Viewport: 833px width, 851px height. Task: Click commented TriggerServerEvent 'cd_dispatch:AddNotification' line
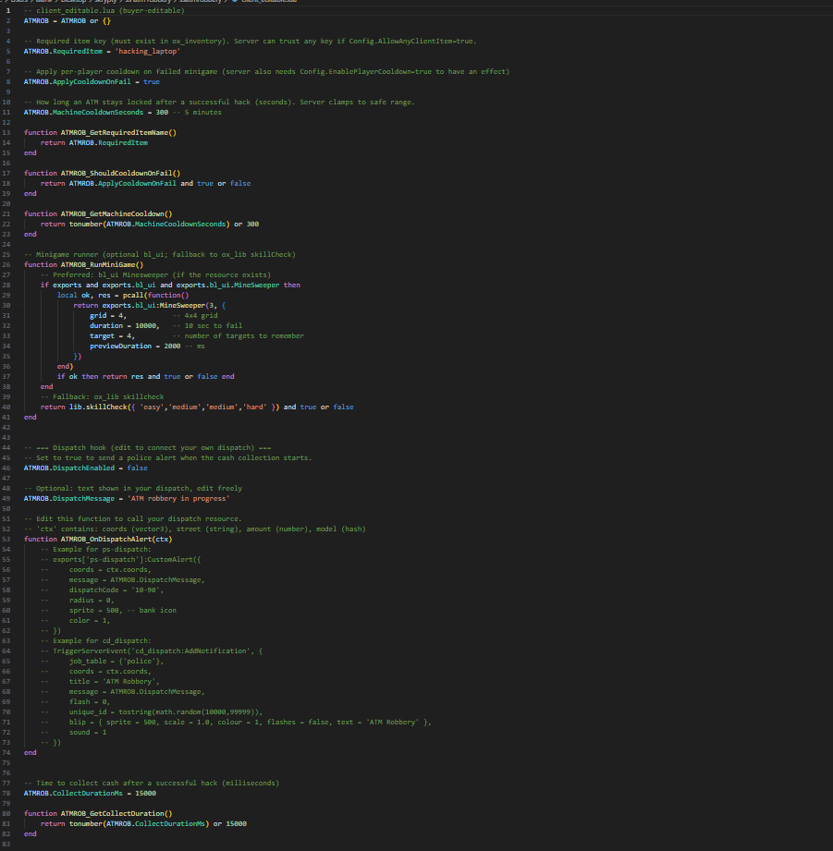coord(152,651)
